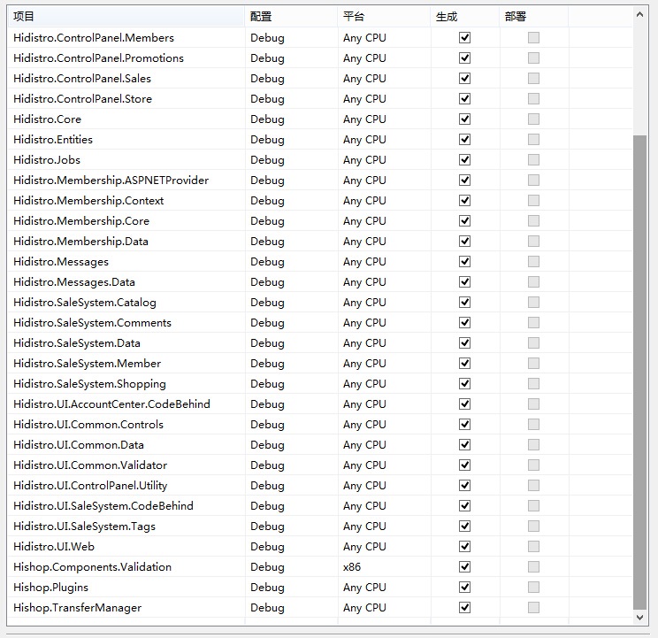658x638 pixels.
Task: Click the 配置 column header
Action: (291, 16)
